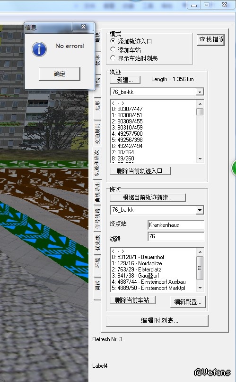Click the 新建... track button
236x382 pixels.
[125, 80]
